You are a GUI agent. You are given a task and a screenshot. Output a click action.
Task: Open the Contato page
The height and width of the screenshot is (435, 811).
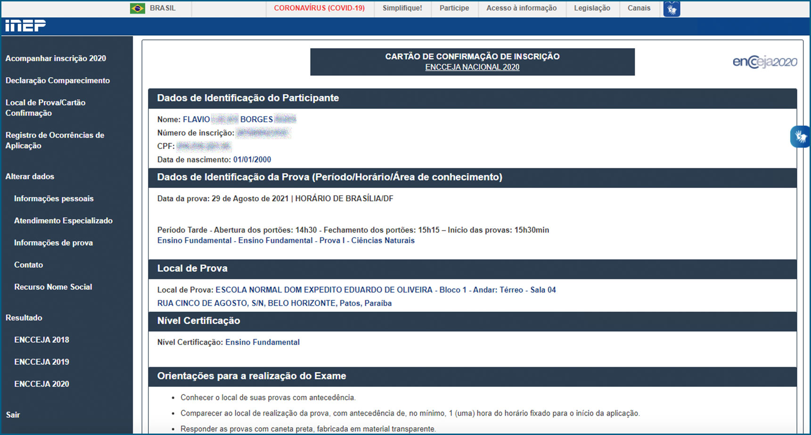[x=28, y=265]
